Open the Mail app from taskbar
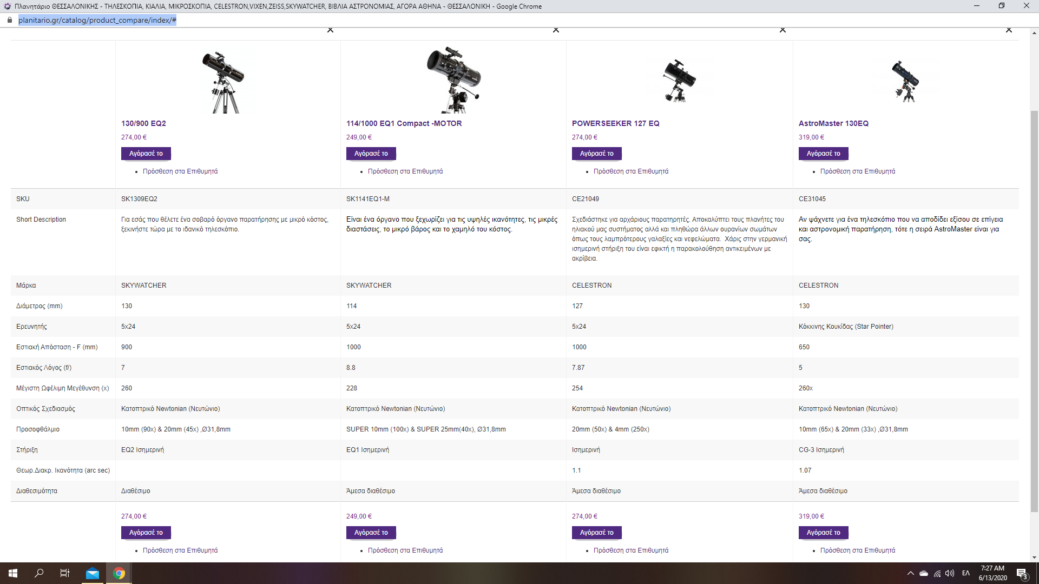This screenshot has height=584, width=1039. click(x=93, y=573)
